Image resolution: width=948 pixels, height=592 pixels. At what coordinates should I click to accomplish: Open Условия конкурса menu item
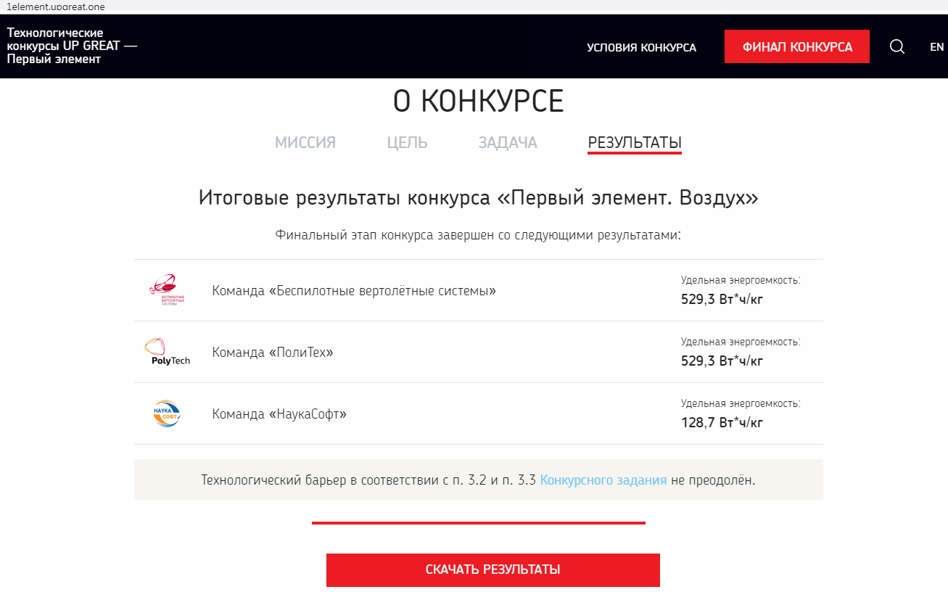point(641,48)
